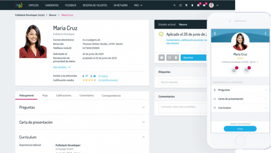Tap the Votar button on phone
The image size is (271, 153).
(x=240, y=129)
